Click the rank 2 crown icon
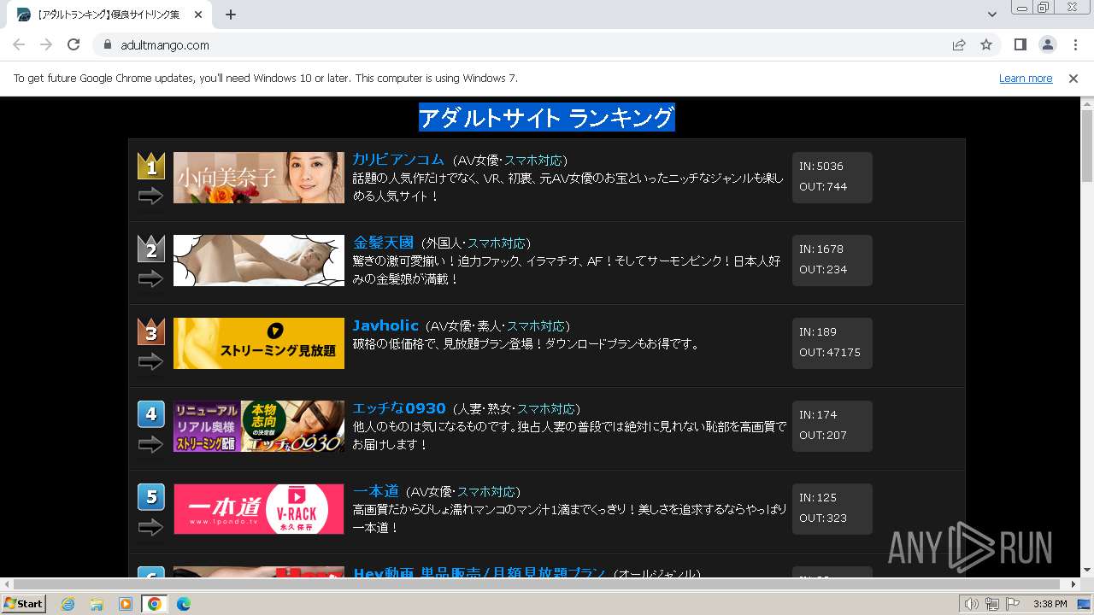 click(151, 249)
